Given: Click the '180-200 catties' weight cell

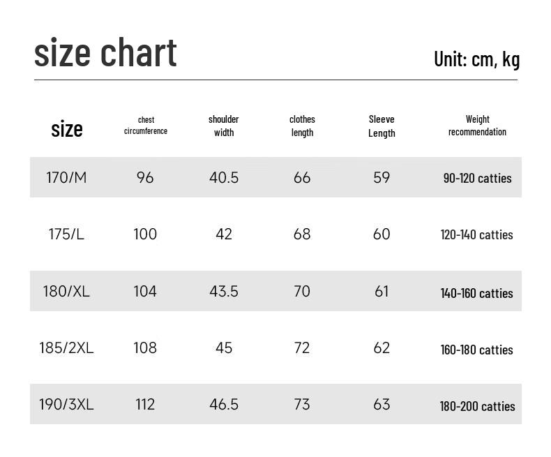Looking at the screenshot, I should point(477,406).
